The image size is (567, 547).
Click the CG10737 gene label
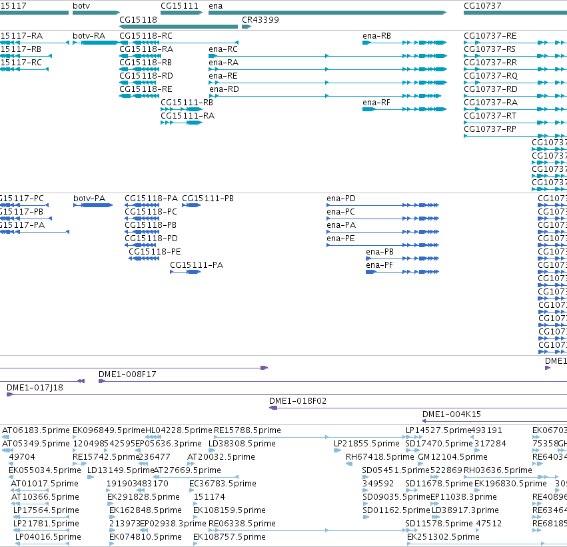pos(482,6)
